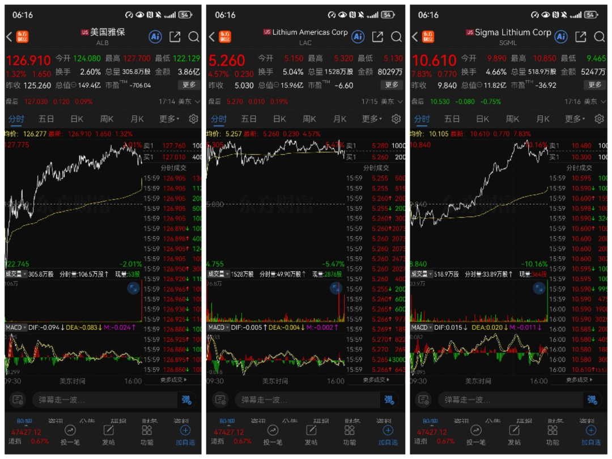Tap the Ai icon in SGML panel
Viewport: 612px width, 459px height.
coord(561,37)
